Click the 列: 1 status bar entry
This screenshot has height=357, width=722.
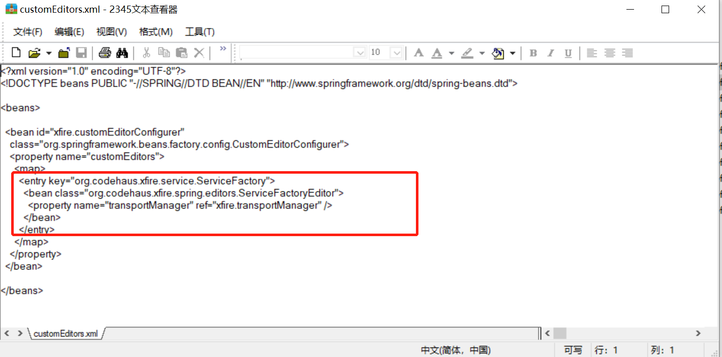coord(662,350)
